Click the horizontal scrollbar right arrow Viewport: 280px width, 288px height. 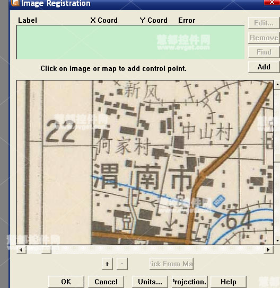(268, 249)
